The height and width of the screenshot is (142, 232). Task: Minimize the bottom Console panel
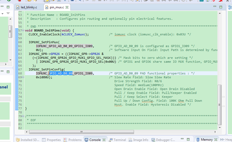182,139
